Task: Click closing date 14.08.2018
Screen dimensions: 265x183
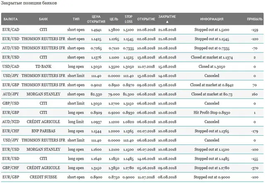Action: coord(167,76)
